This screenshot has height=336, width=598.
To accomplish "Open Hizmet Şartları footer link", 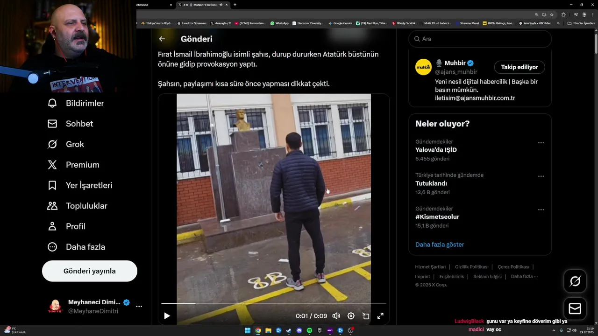I will point(430,267).
